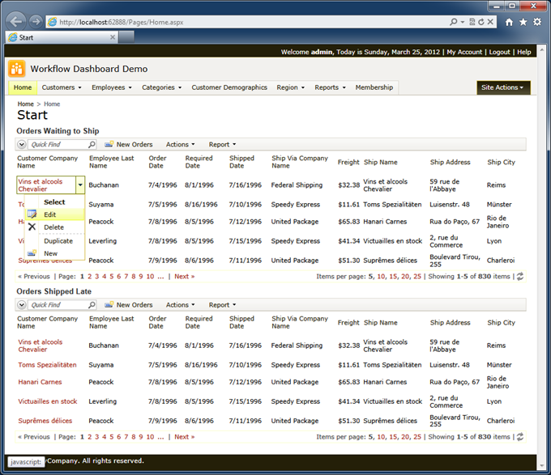Open a new blank browser tab
This screenshot has height=475, width=551.
tap(126, 37)
